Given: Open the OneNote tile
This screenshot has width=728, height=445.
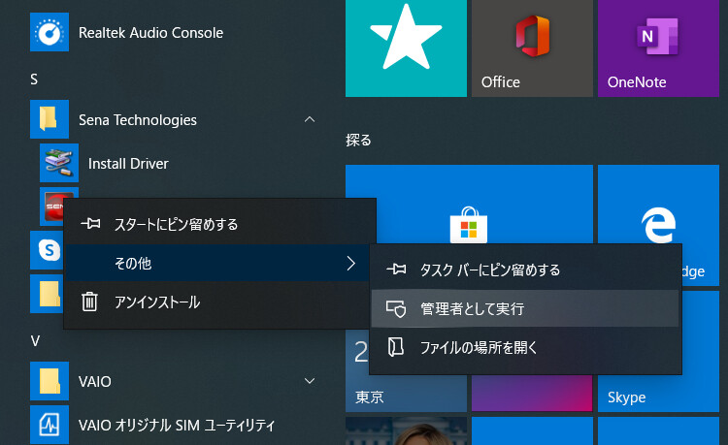Looking at the screenshot, I should click(658, 48).
